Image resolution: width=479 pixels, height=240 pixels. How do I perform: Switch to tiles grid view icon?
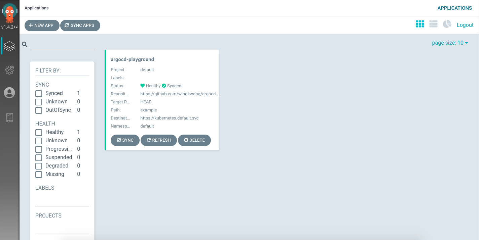tap(420, 24)
